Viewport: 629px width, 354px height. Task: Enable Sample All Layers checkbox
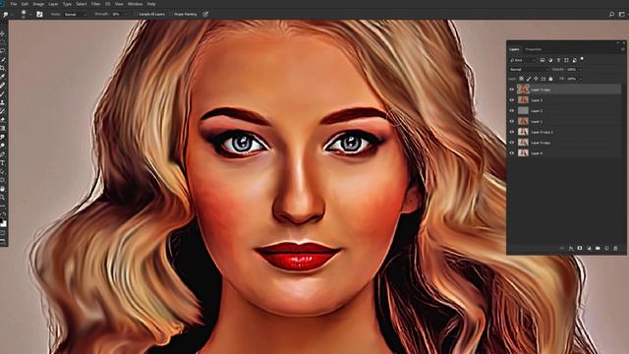(136, 14)
